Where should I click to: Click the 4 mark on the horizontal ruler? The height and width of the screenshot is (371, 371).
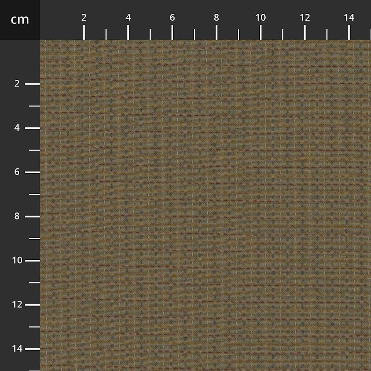pos(128,17)
